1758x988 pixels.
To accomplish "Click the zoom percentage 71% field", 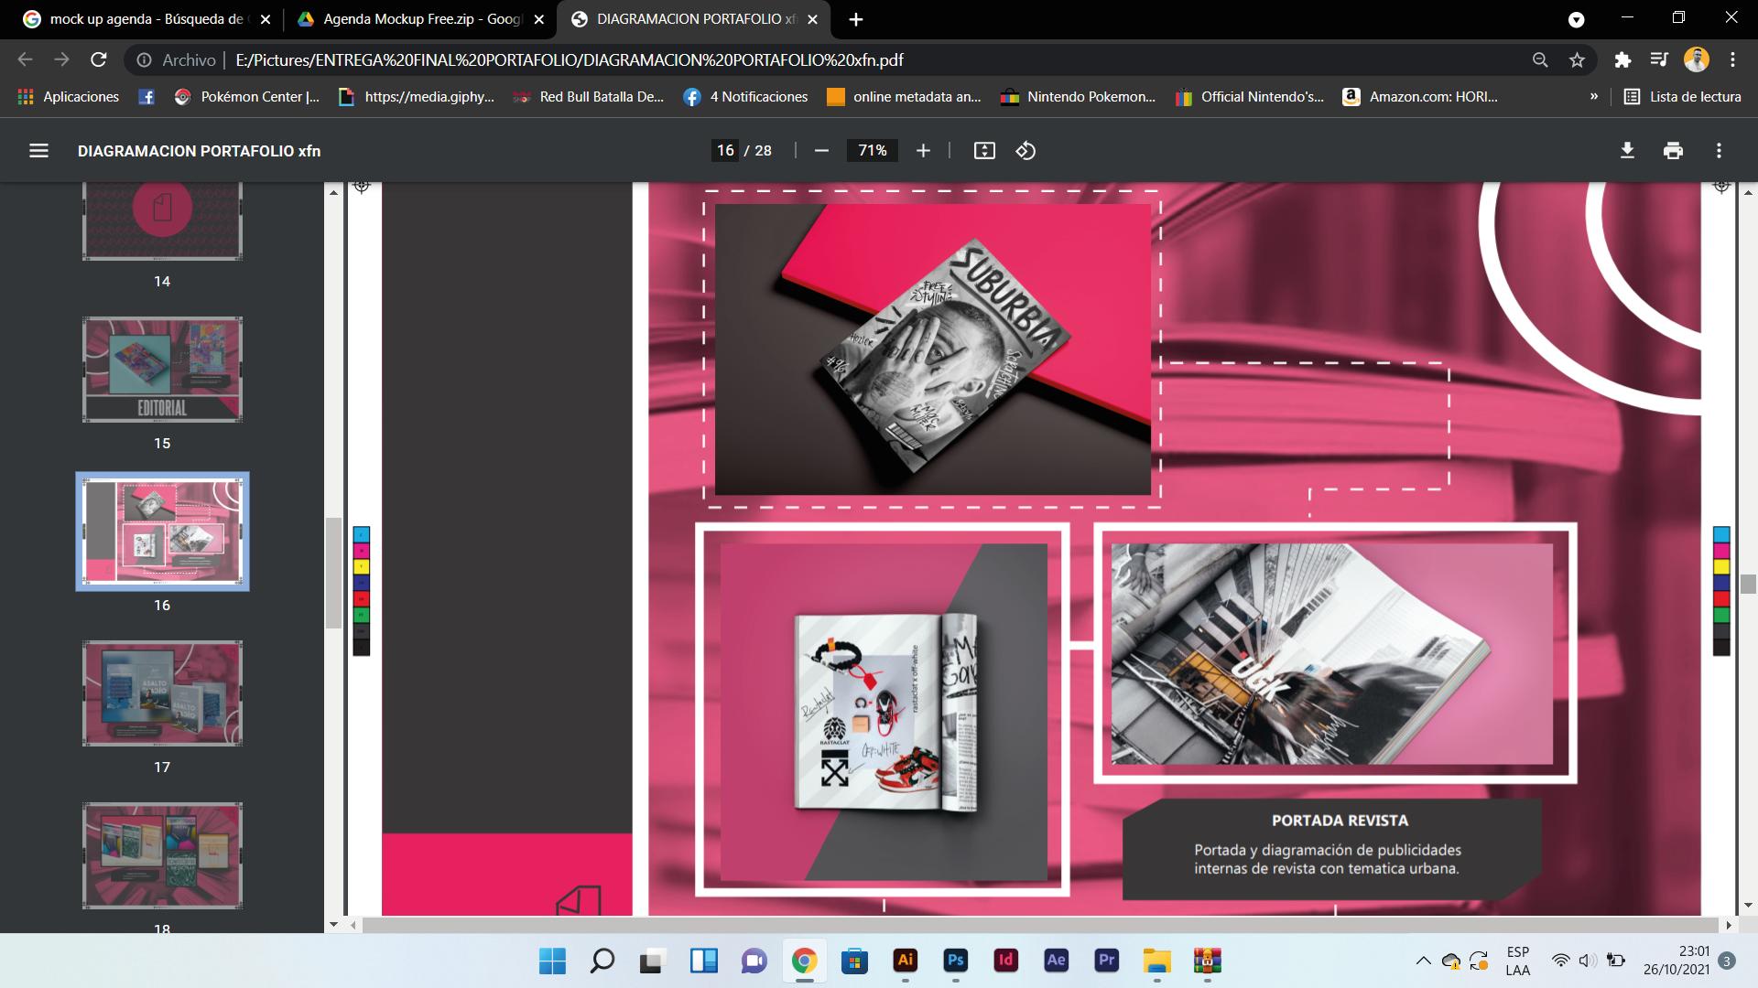I will 872,151.
